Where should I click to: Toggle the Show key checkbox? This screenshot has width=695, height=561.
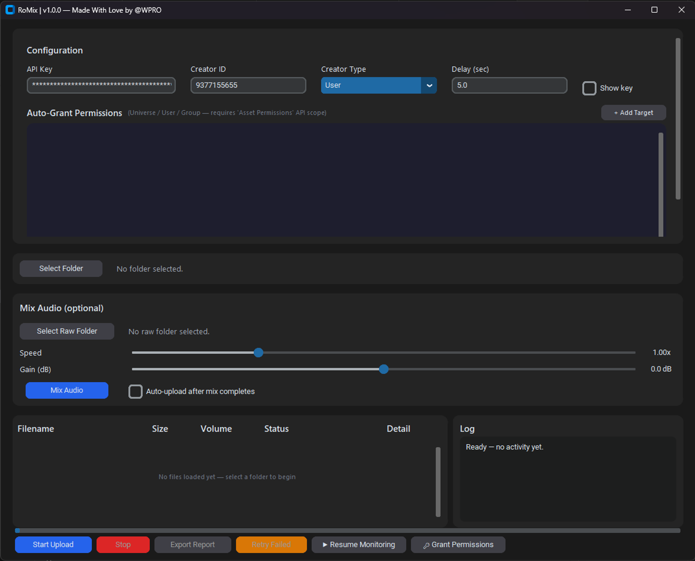589,88
